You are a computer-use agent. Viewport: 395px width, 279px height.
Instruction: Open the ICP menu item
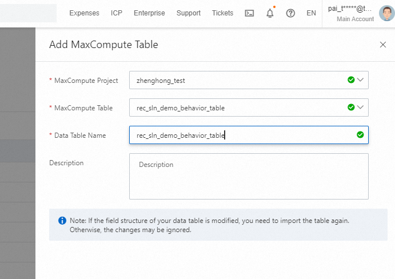point(117,13)
